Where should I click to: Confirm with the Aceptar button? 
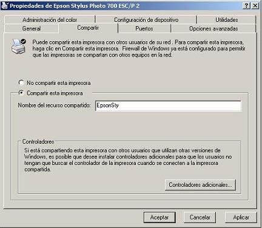pos(160,217)
